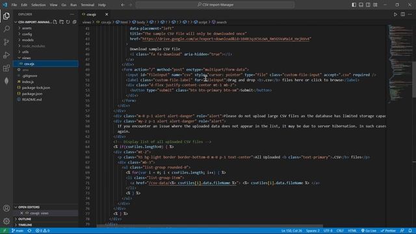This screenshot has width=416, height=234.
Task: Open the notifications bell
Action: 410,231
